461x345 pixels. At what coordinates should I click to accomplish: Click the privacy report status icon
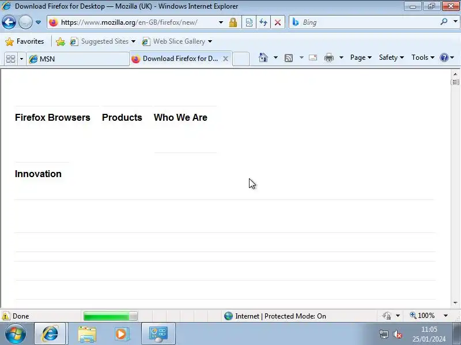click(x=387, y=316)
